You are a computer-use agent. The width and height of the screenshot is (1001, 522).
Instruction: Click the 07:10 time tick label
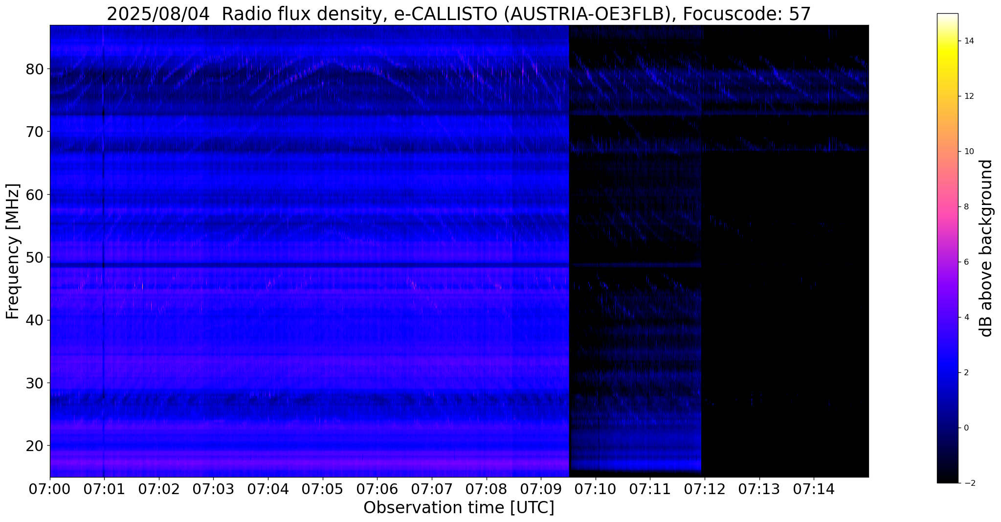[x=596, y=489]
